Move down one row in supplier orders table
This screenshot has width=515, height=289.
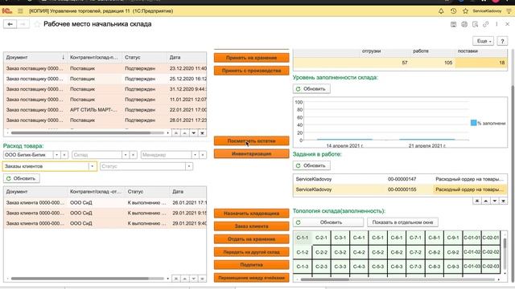coord(193,133)
